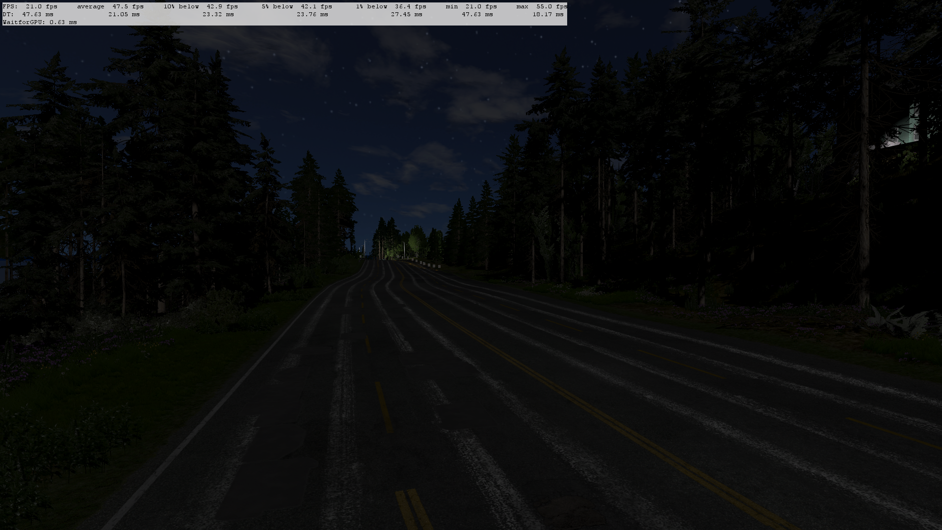942x530 pixels.
Task: Click the 'FPS:' label in the overlay
Action: coord(10,6)
